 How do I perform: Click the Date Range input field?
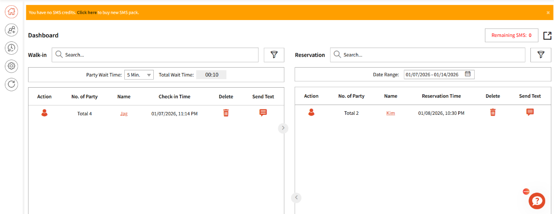coord(439,74)
